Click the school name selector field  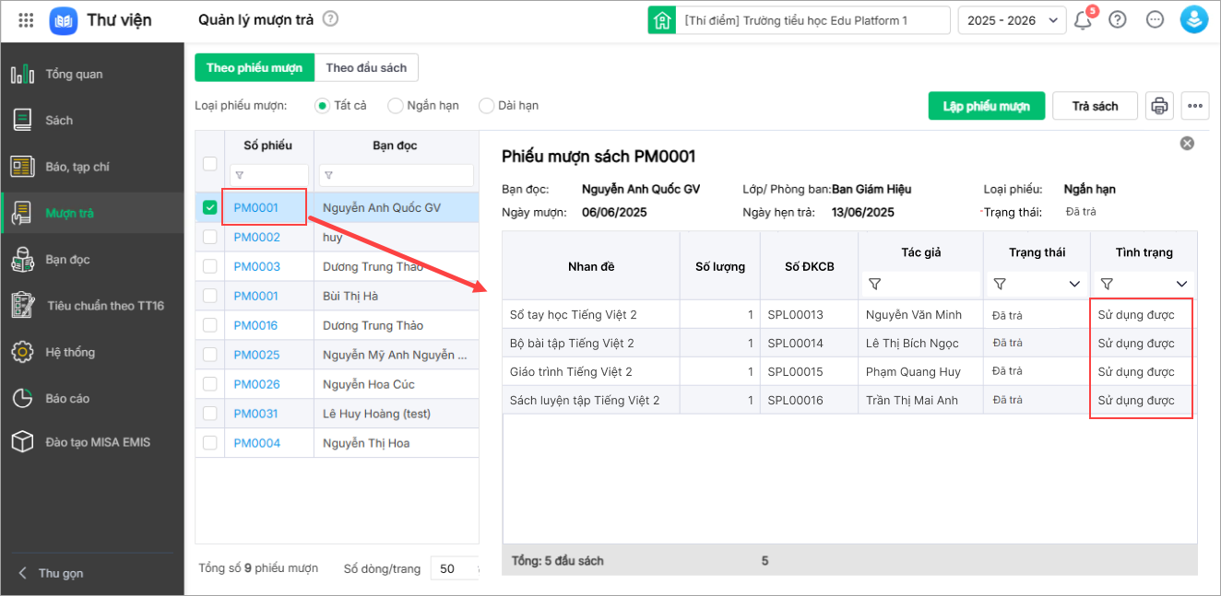813,20
